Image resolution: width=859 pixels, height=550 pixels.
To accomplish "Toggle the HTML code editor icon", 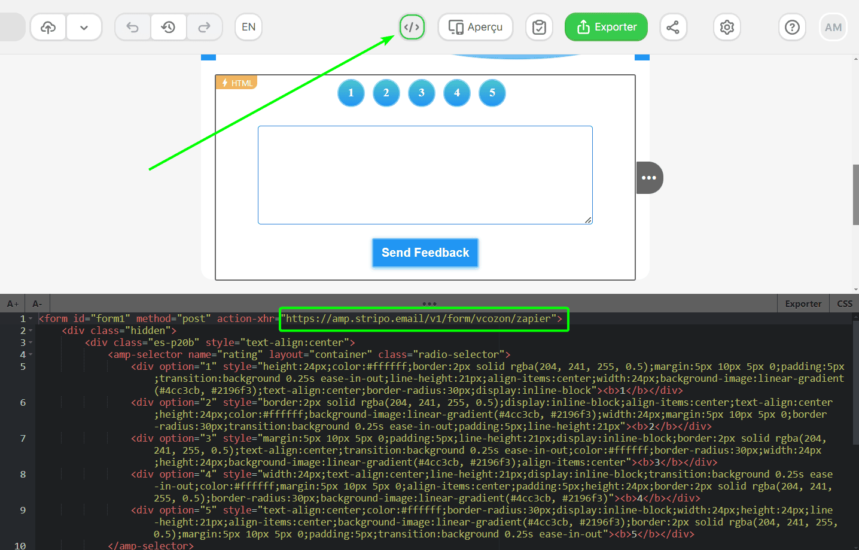I will 412,27.
